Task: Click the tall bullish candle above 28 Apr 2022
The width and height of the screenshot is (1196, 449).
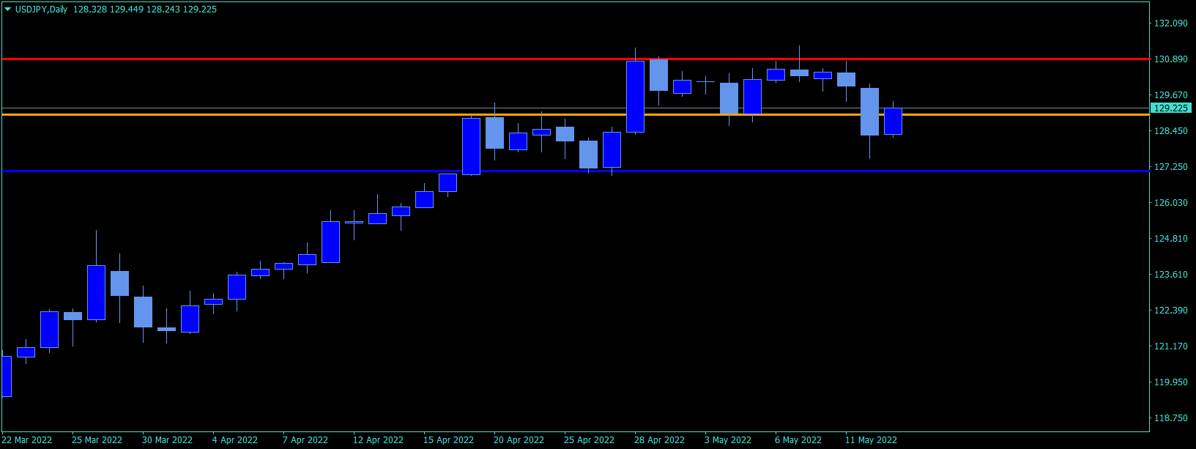Action: (x=635, y=97)
